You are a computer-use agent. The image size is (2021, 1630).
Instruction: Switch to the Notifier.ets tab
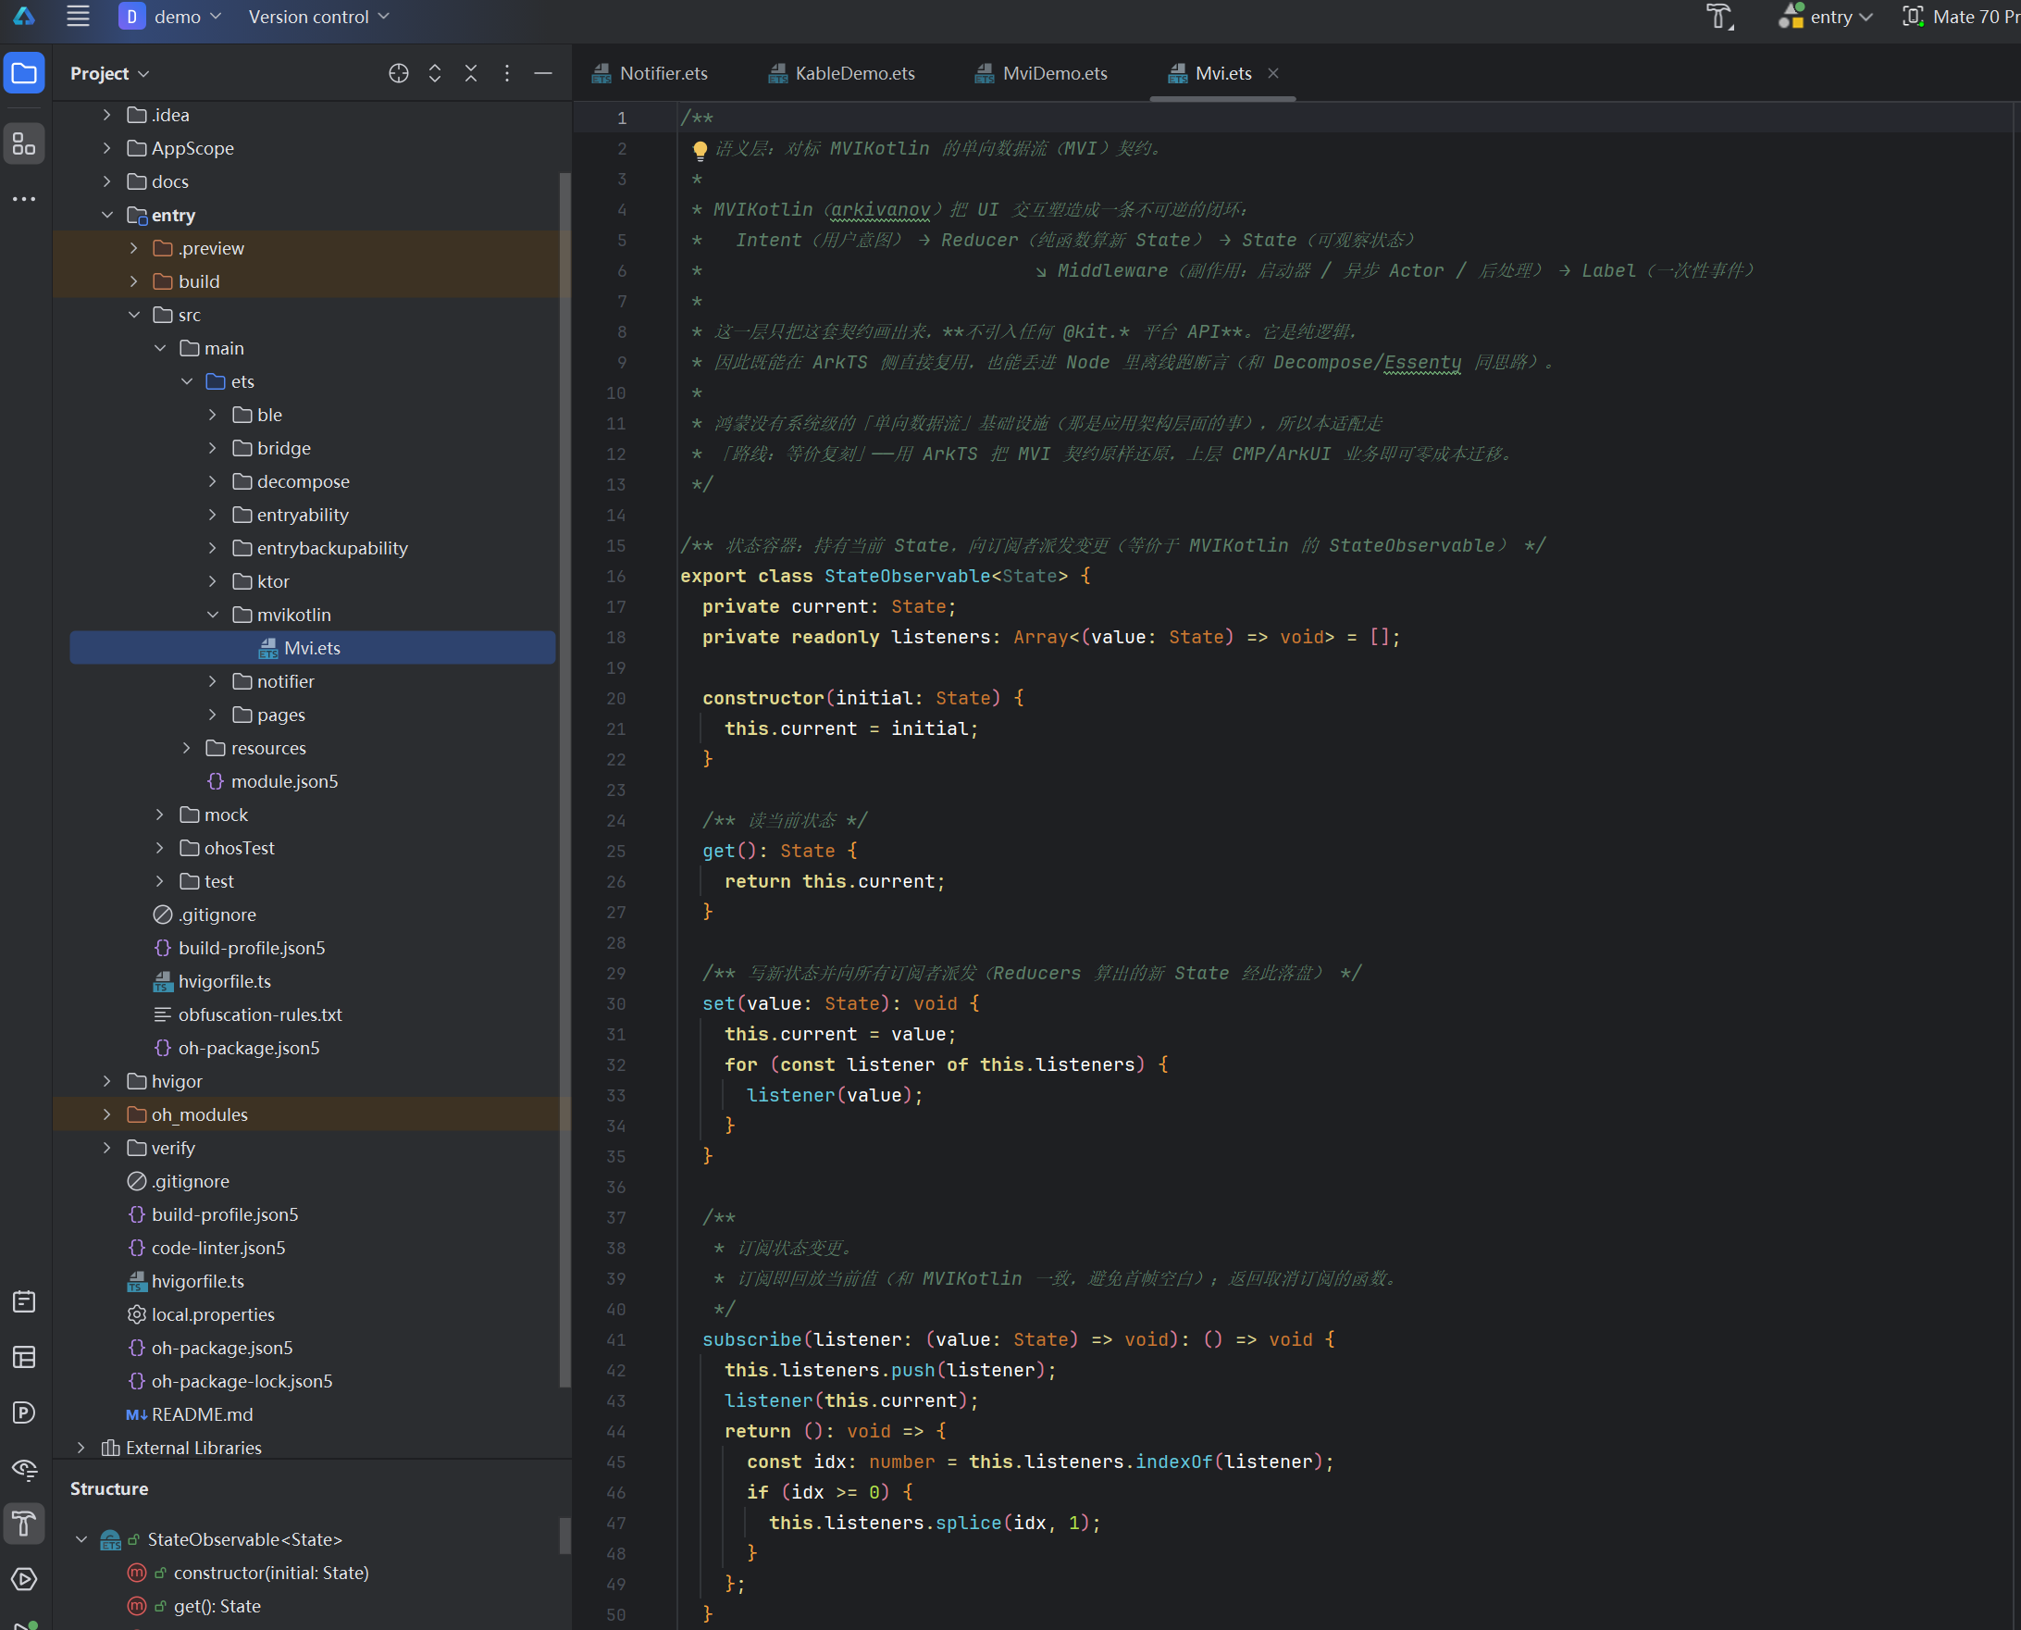tap(650, 73)
